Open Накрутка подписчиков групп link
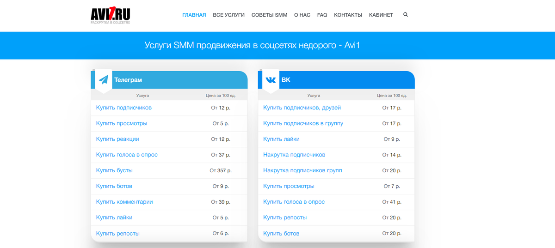The width and height of the screenshot is (555, 248). [x=303, y=170]
